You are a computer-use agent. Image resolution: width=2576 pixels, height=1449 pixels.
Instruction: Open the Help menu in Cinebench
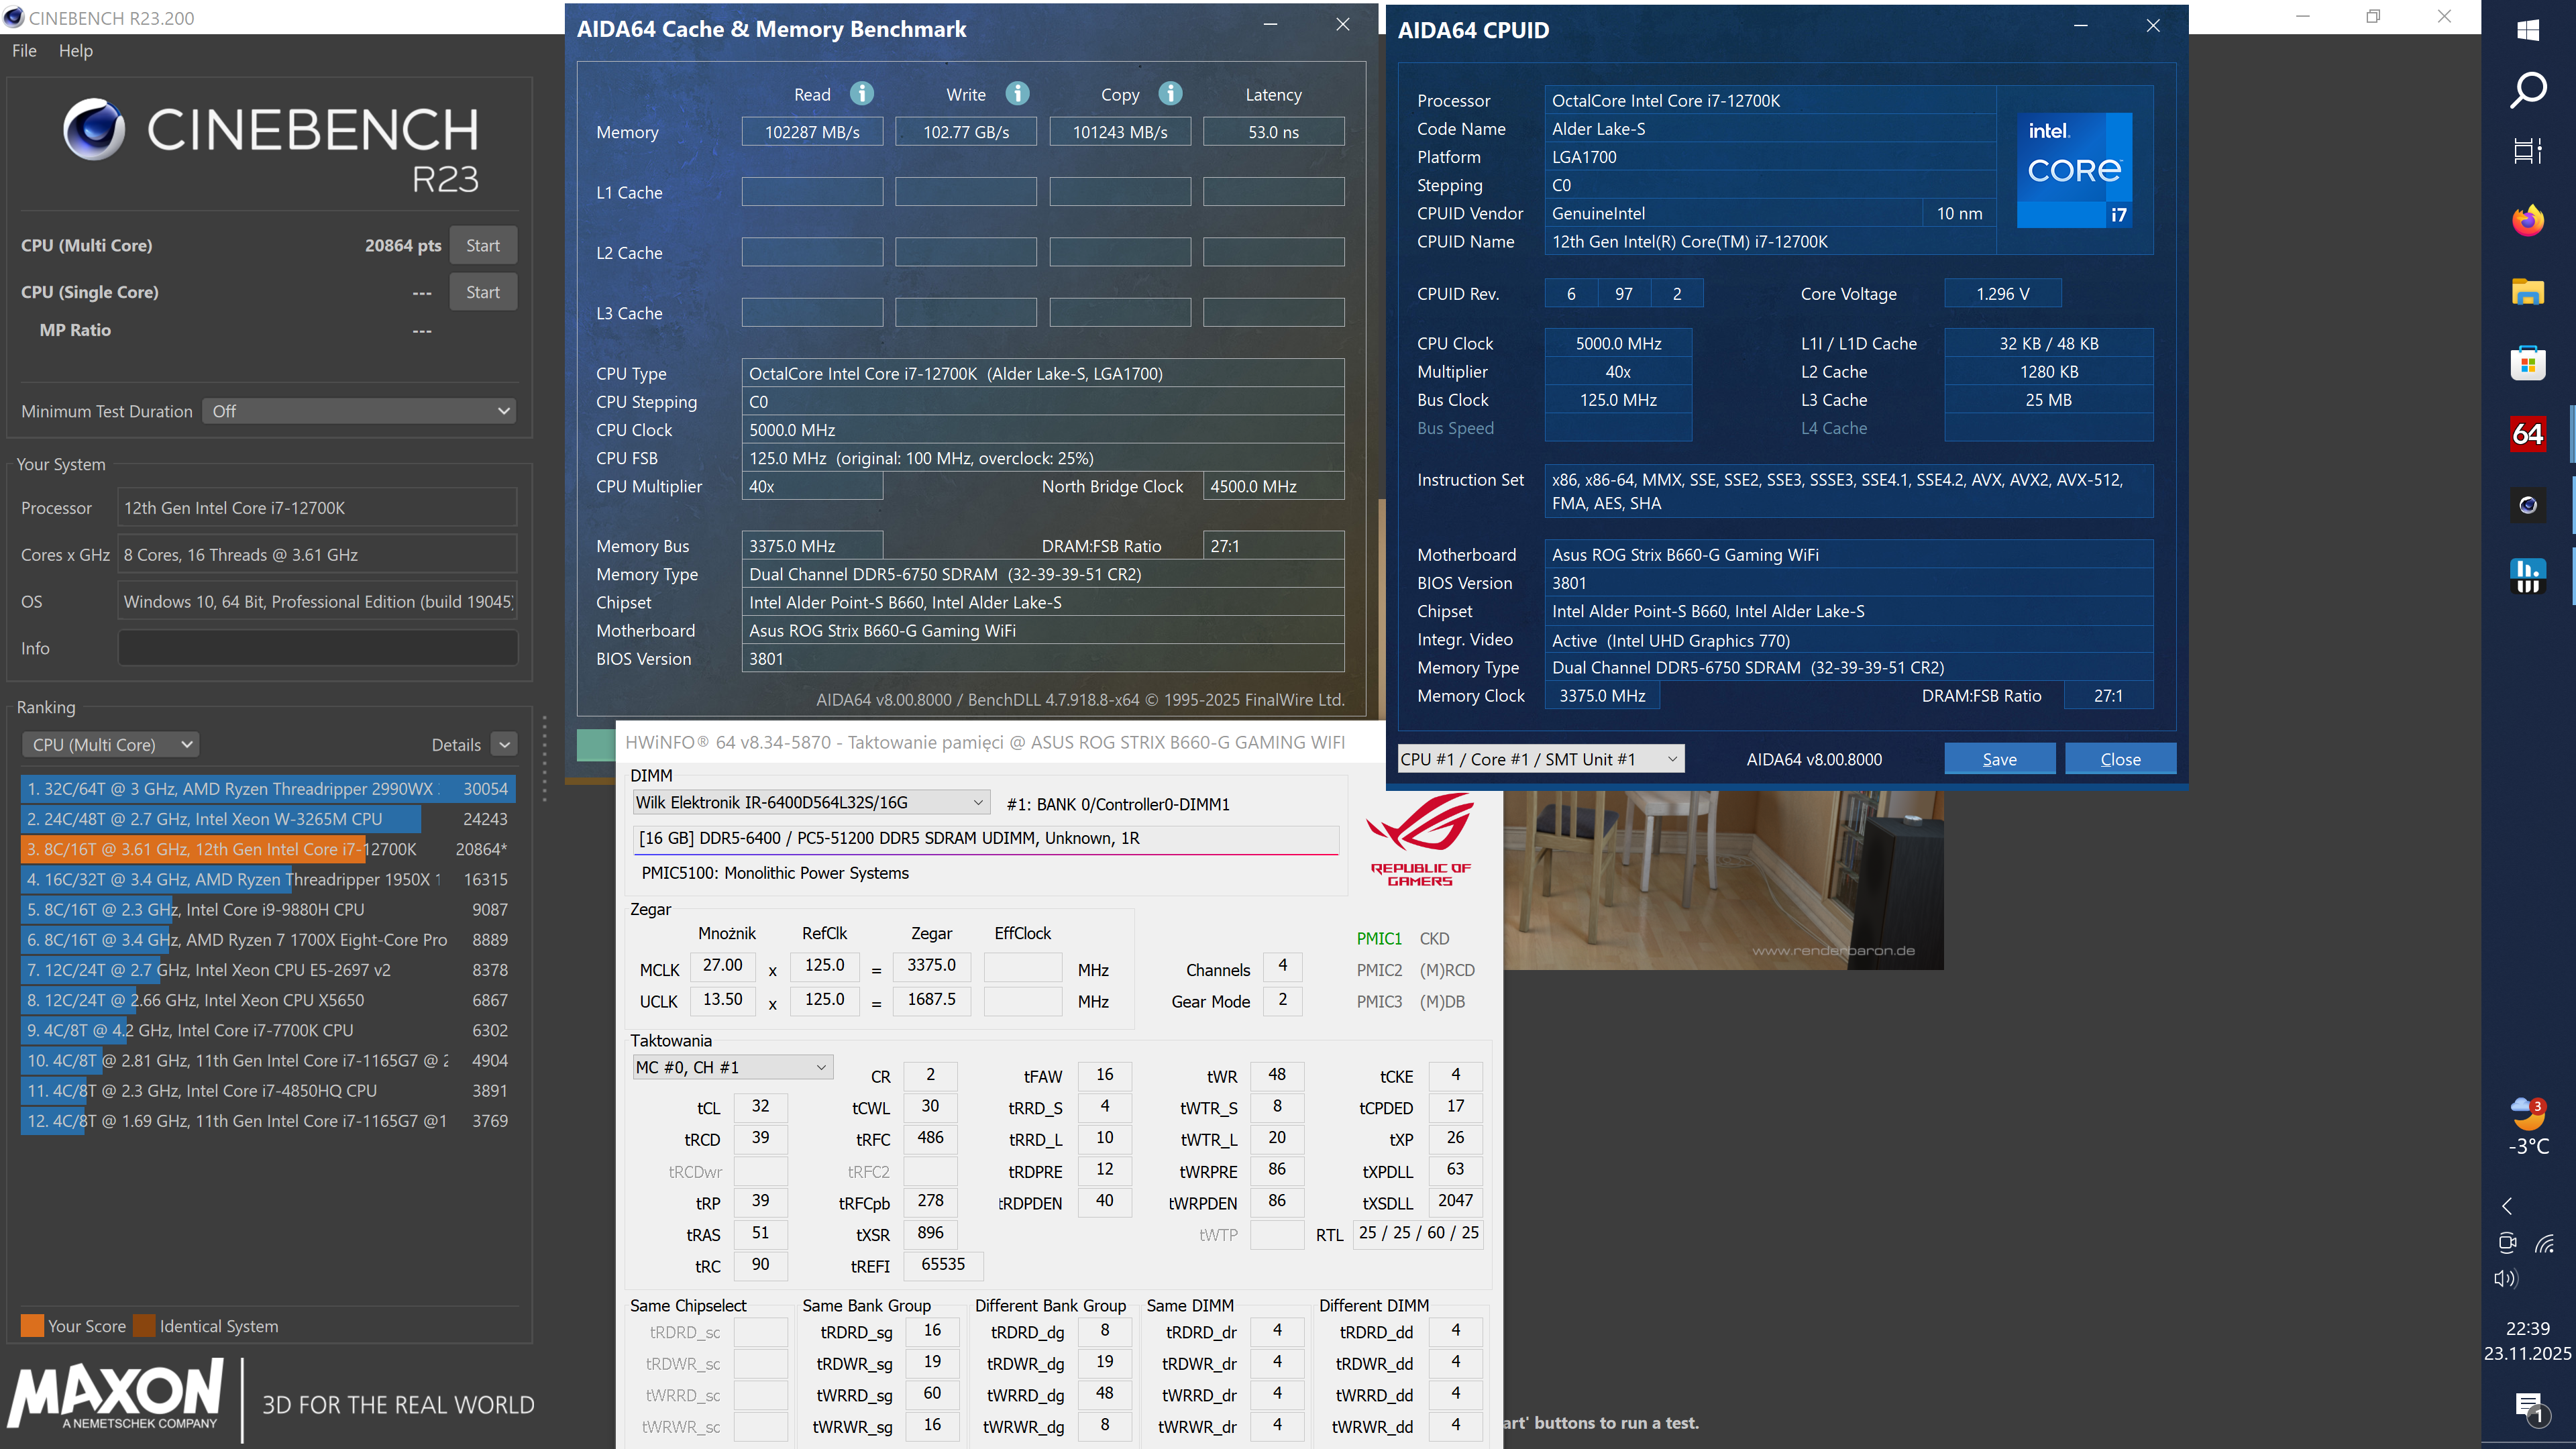[75, 51]
